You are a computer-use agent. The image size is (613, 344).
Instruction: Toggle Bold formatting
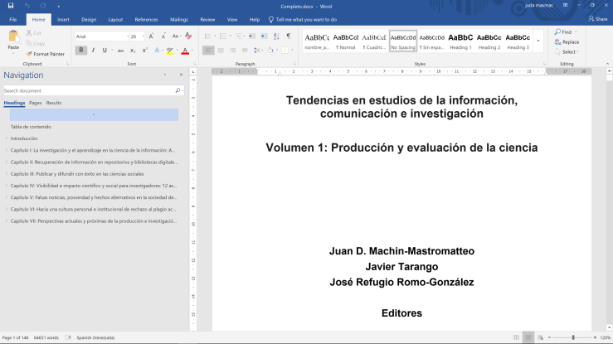(x=81, y=51)
